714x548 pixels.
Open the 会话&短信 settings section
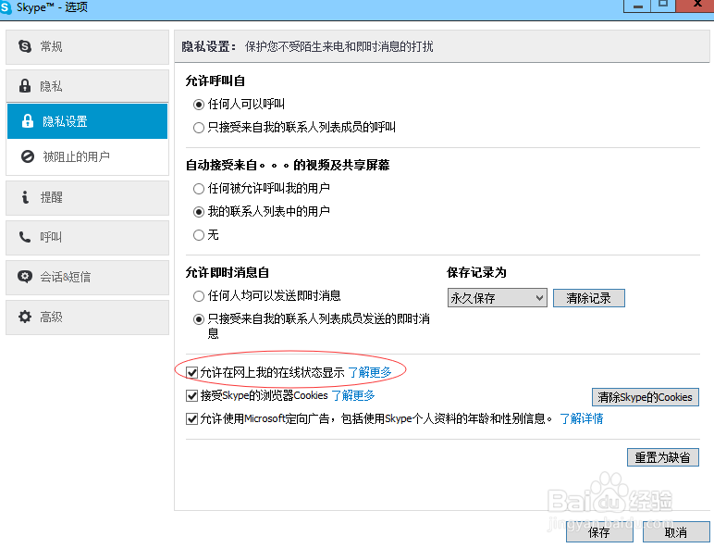pos(88,277)
